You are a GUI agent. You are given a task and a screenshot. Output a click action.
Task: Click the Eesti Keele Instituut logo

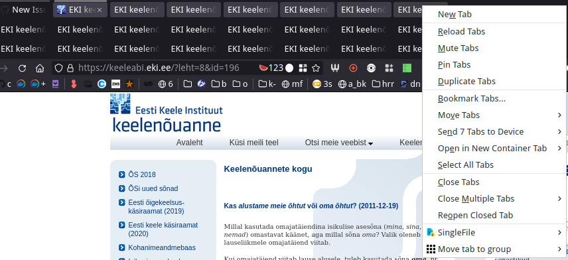[167, 113]
